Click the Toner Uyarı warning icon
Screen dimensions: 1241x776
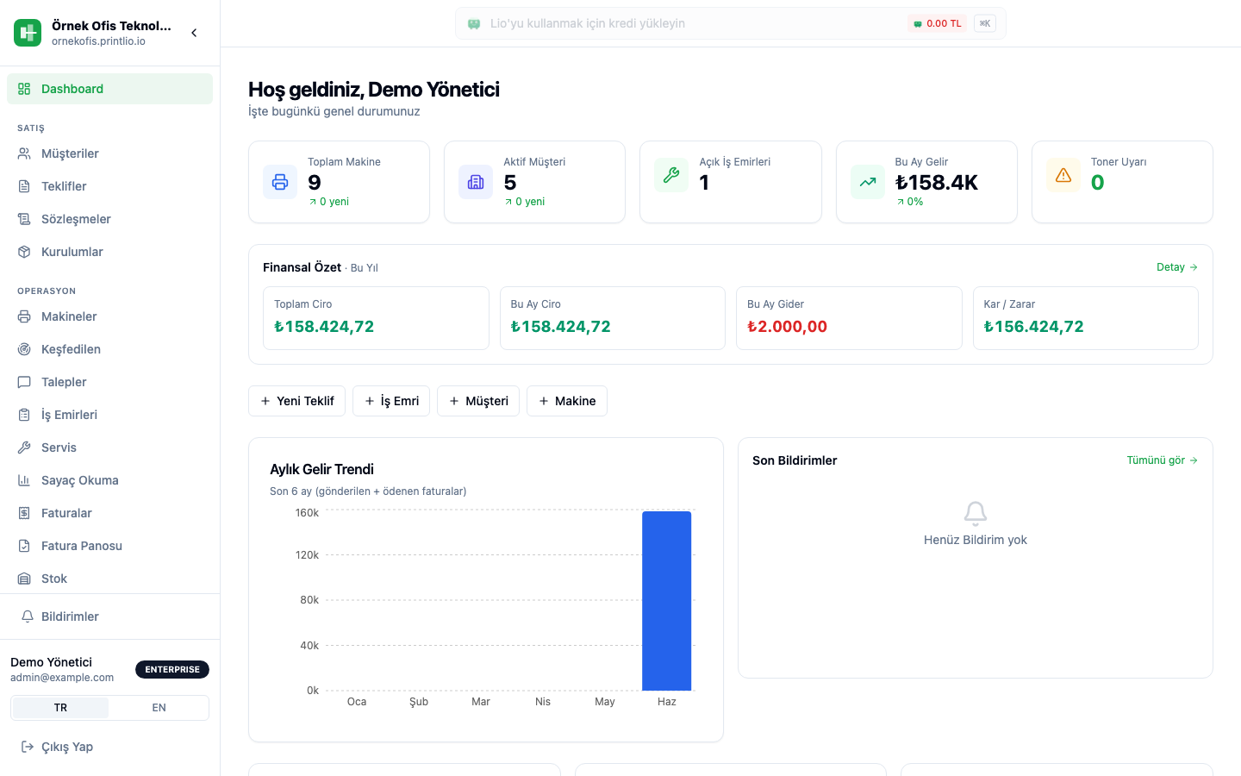click(x=1063, y=175)
